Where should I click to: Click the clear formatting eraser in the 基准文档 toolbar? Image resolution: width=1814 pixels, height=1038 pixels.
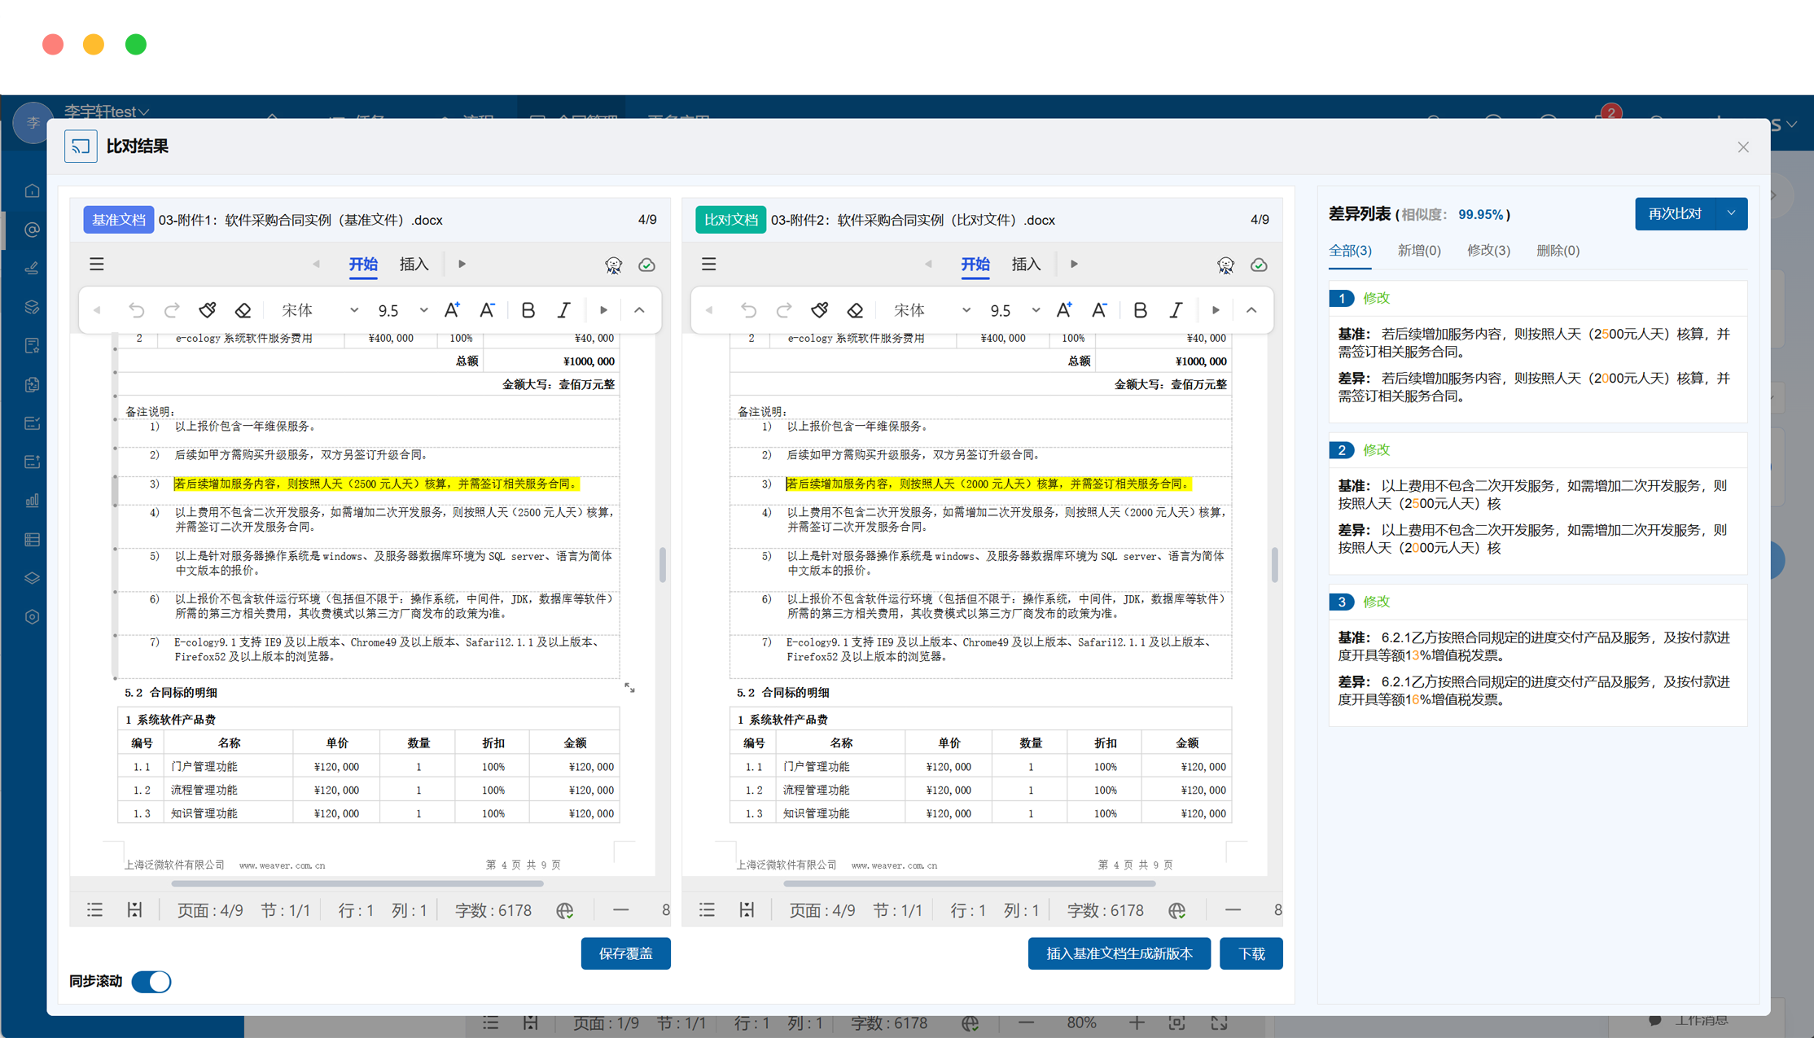tap(243, 310)
